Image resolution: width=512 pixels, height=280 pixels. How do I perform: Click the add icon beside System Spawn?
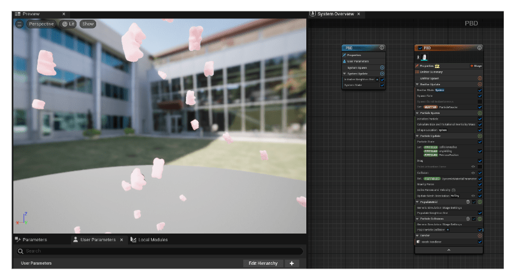[x=382, y=67]
